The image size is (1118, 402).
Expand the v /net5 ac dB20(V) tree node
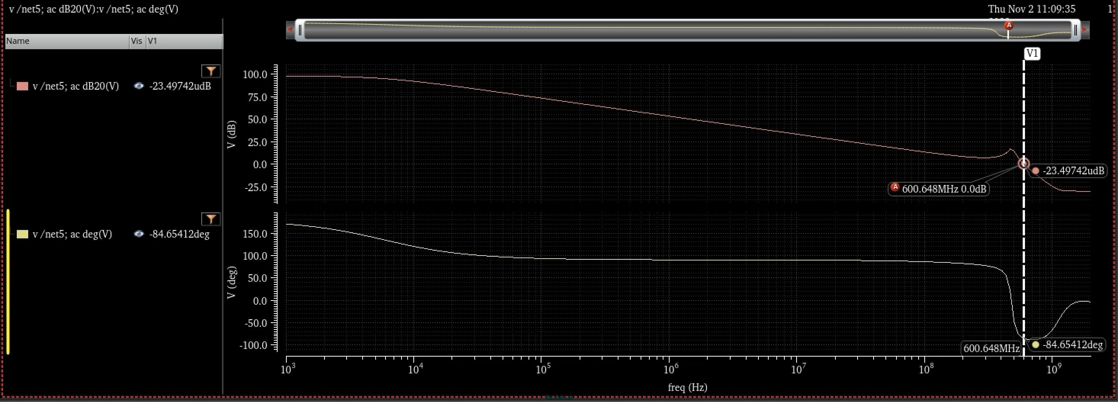pos(12,83)
